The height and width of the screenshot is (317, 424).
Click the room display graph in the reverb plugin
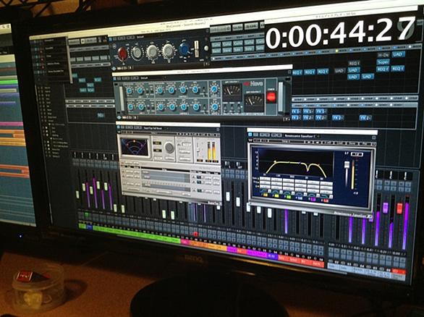point(135,146)
